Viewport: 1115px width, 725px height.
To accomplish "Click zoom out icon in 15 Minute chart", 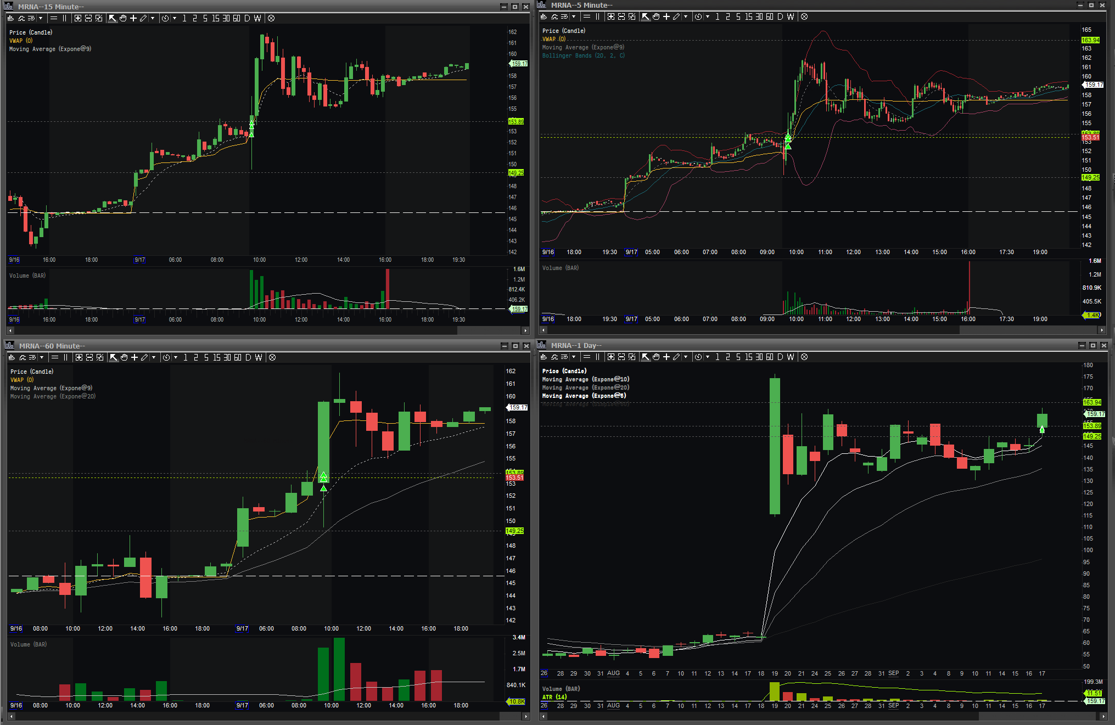I will tap(88, 18).
